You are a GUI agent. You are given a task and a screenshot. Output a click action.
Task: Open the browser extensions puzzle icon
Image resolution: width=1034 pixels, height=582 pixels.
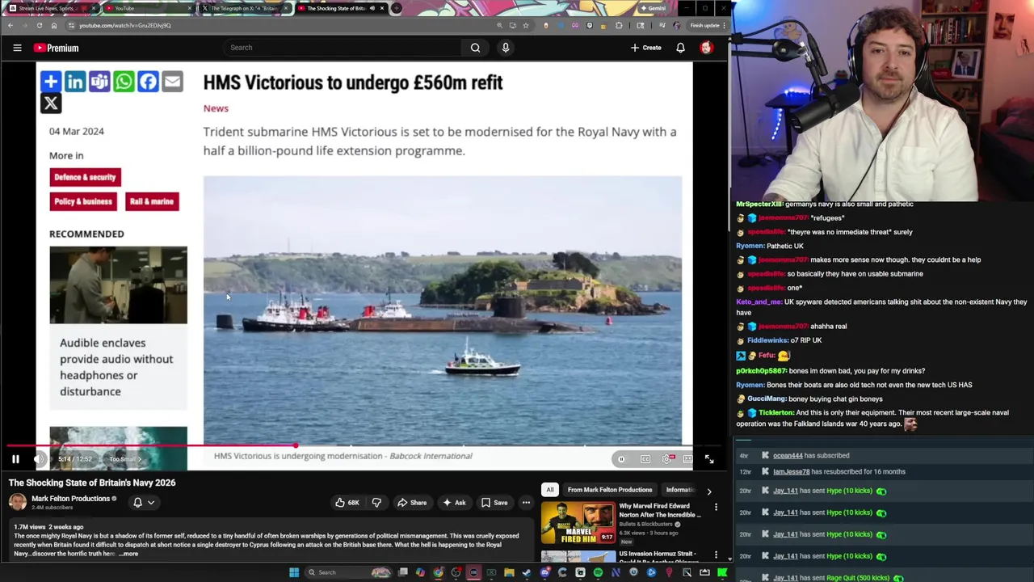[619, 25]
